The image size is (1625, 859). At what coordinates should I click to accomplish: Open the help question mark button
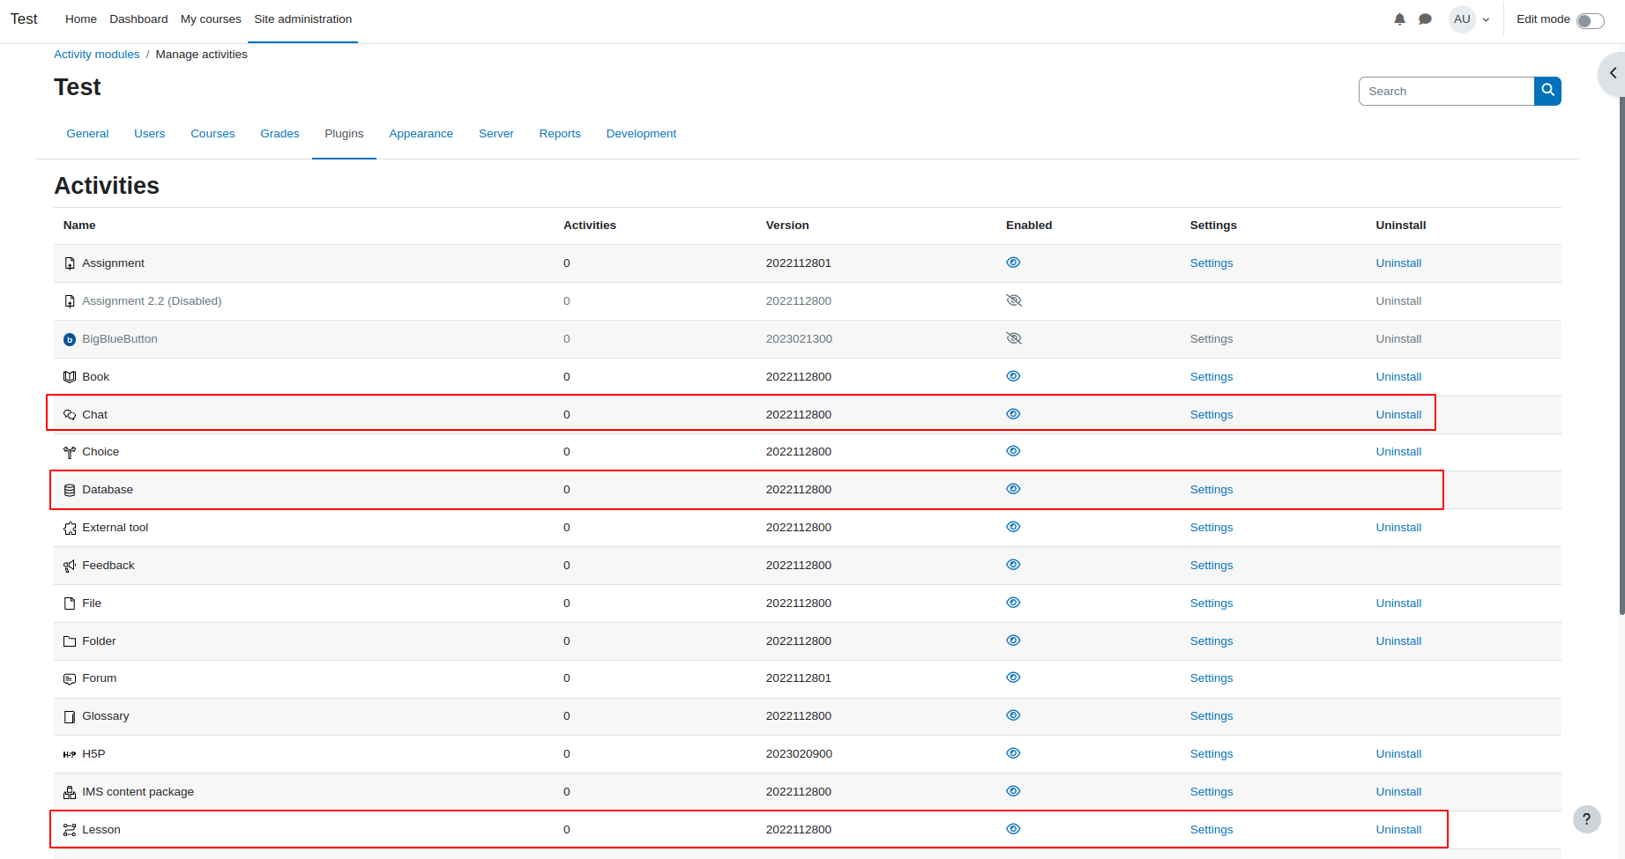(1587, 819)
